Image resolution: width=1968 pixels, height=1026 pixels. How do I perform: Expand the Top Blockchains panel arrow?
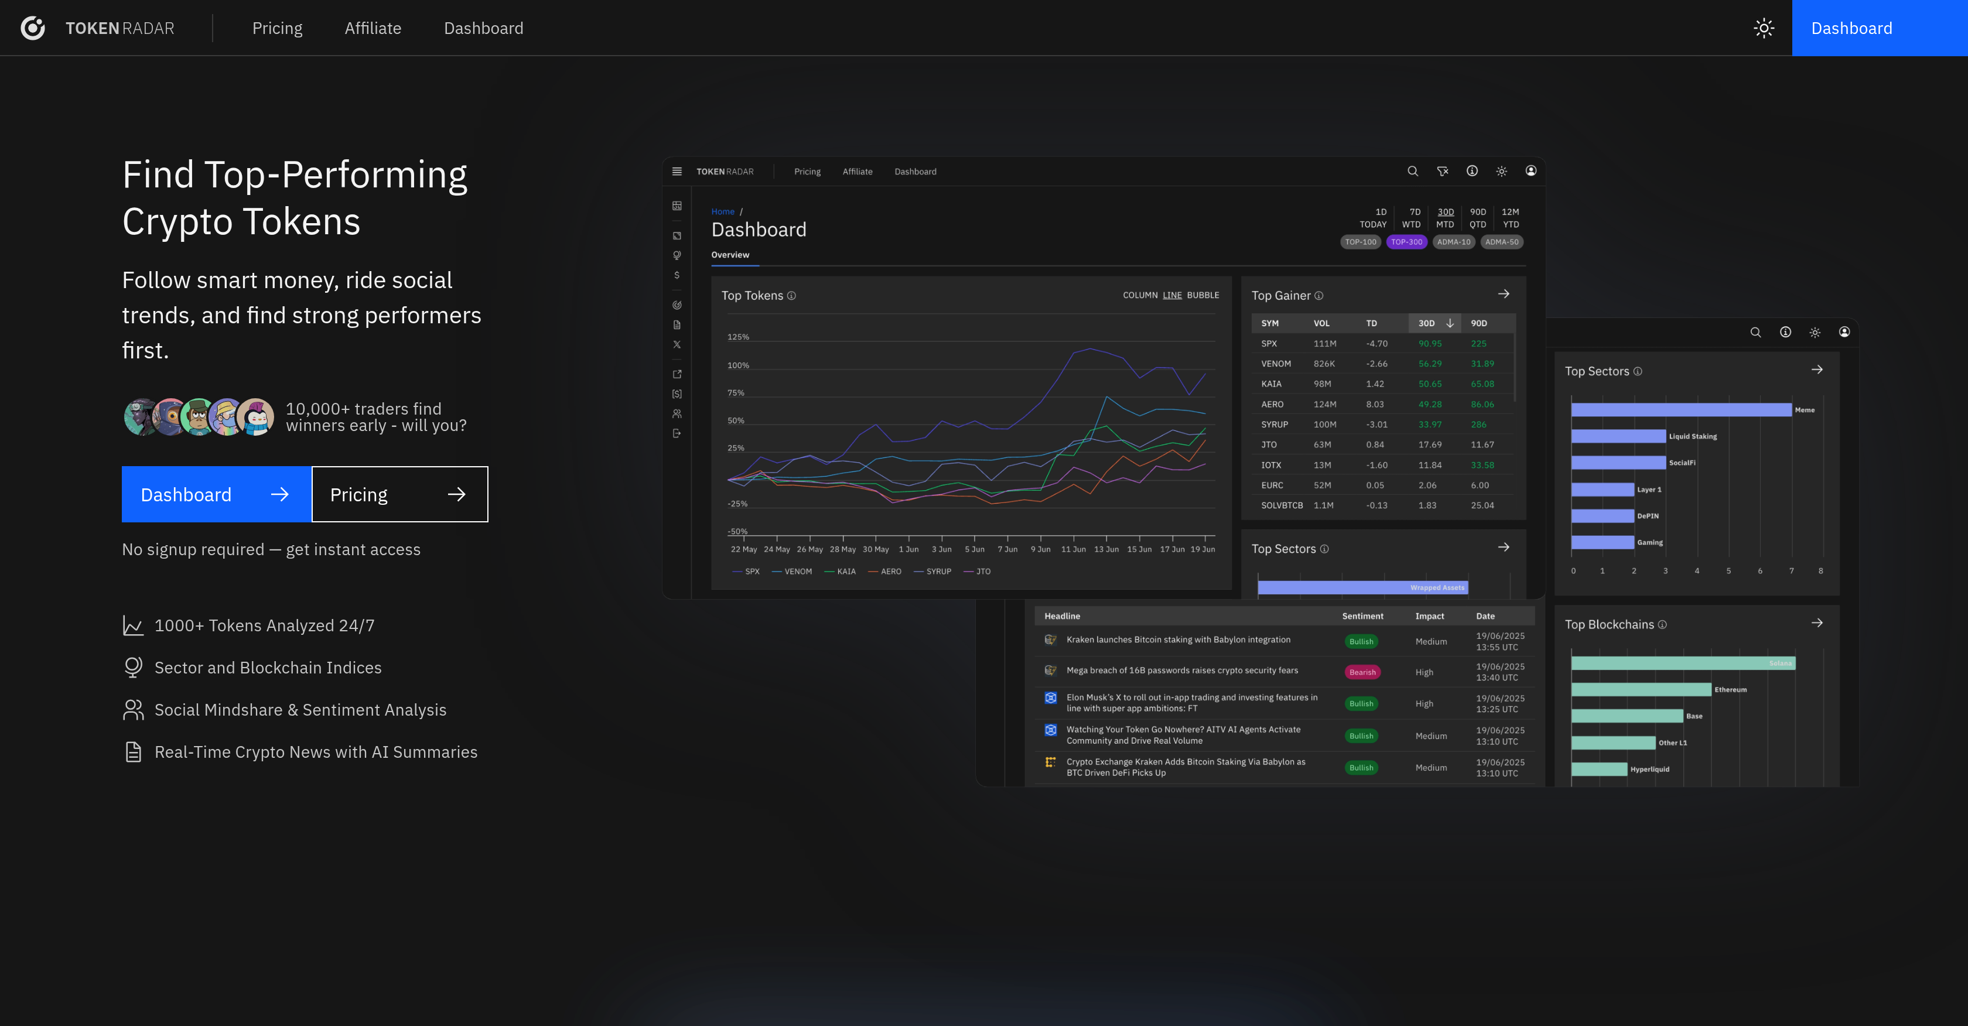click(x=1818, y=623)
